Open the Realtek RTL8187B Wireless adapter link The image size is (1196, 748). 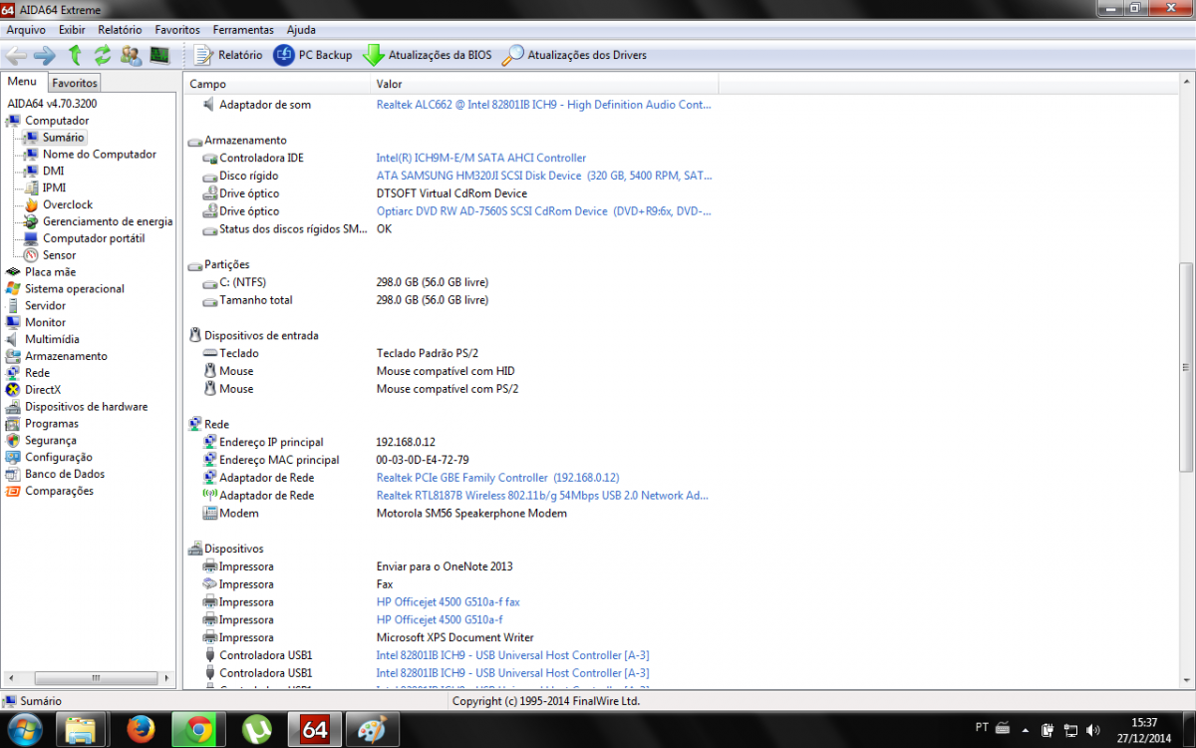click(x=542, y=496)
